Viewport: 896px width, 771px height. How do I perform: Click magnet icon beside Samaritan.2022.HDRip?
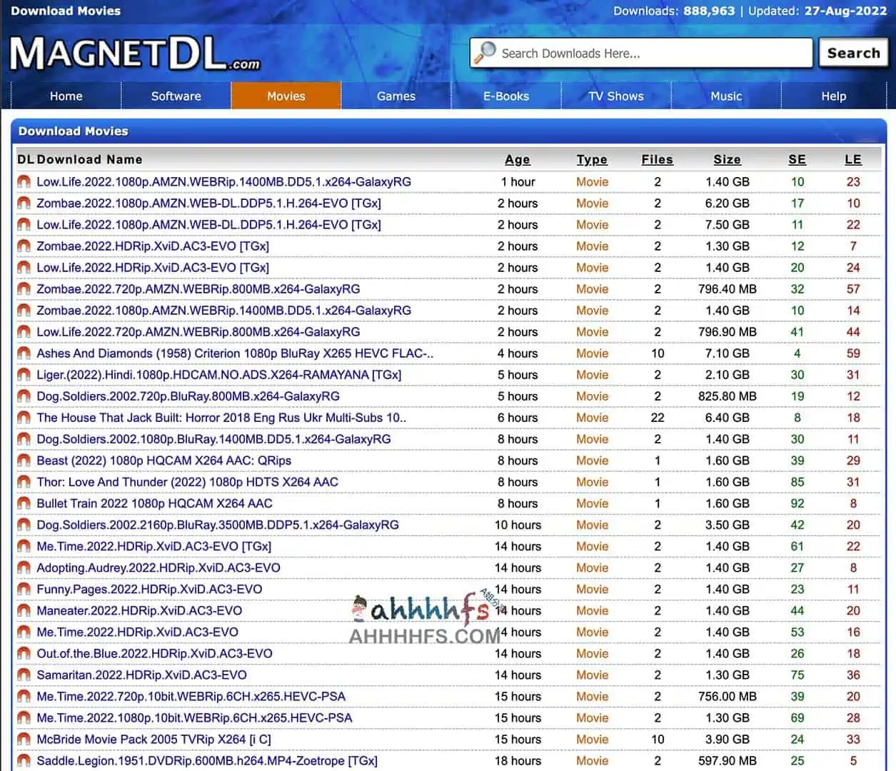click(24, 675)
